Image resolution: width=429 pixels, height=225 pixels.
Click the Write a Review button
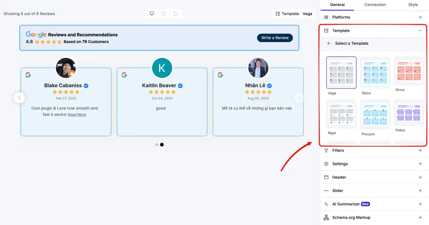(275, 38)
